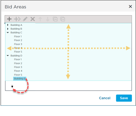Image resolution: width=136 pixels, height=116 pixels.
Task: Close the Bid Areas dialog
Action: point(130,6)
